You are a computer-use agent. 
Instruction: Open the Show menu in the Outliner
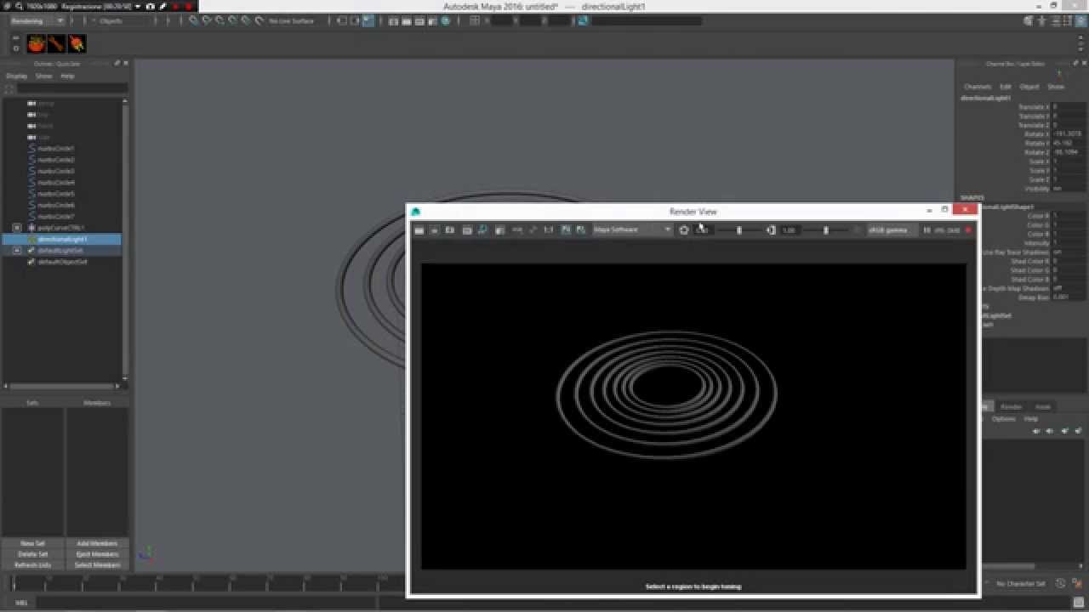click(x=43, y=76)
